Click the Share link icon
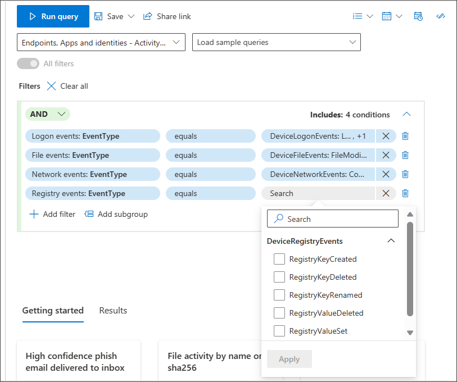 [x=148, y=16]
